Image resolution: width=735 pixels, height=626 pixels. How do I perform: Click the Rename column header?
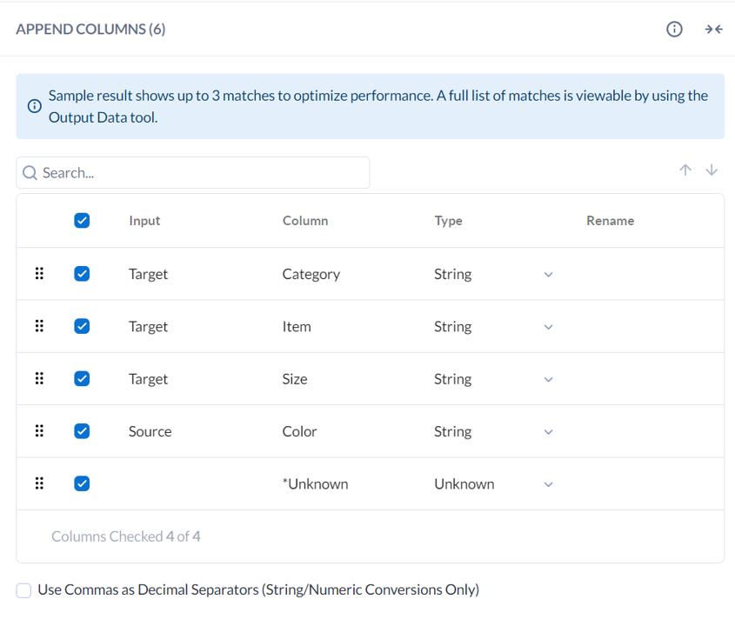[x=610, y=220]
